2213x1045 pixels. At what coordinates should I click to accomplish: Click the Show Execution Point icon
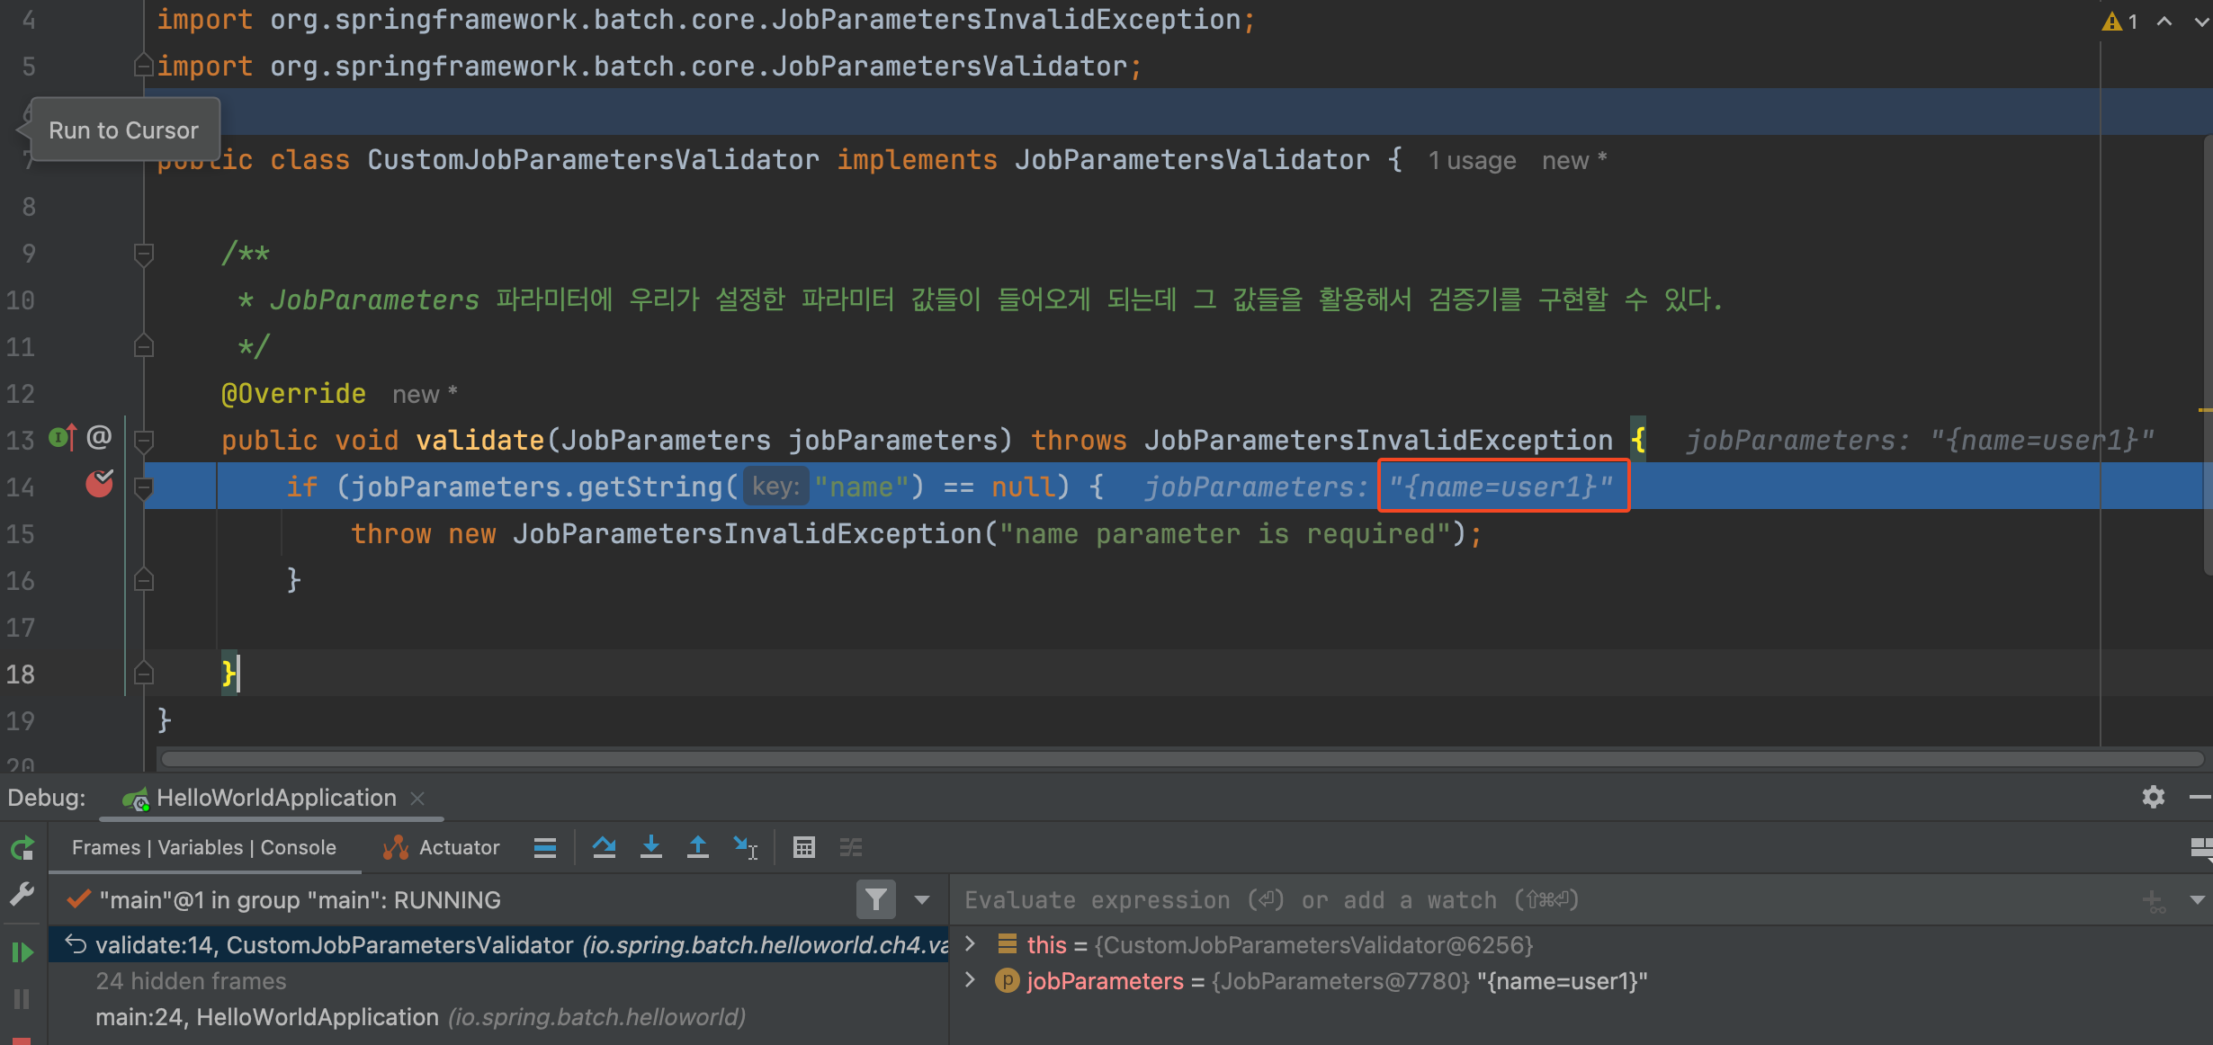point(544,847)
